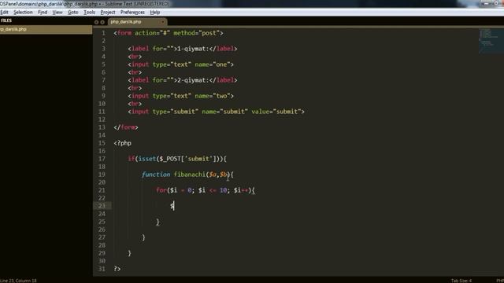Click line number 15 in the gutter
The height and width of the screenshot is (283, 504).
click(102, 143)
